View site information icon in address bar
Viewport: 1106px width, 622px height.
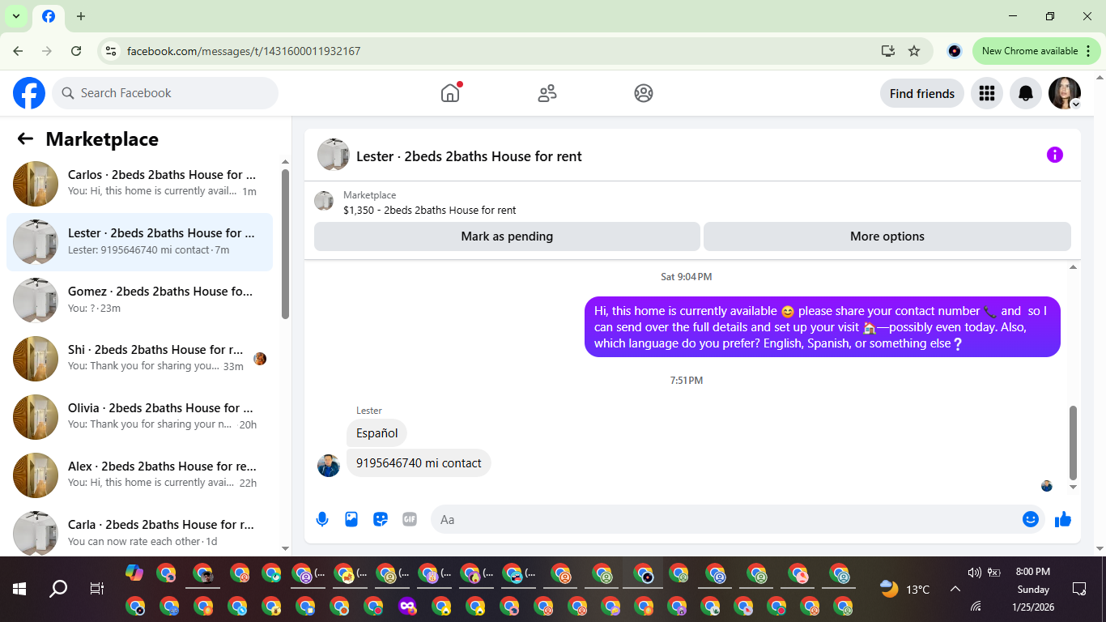[x=111, y=51]
